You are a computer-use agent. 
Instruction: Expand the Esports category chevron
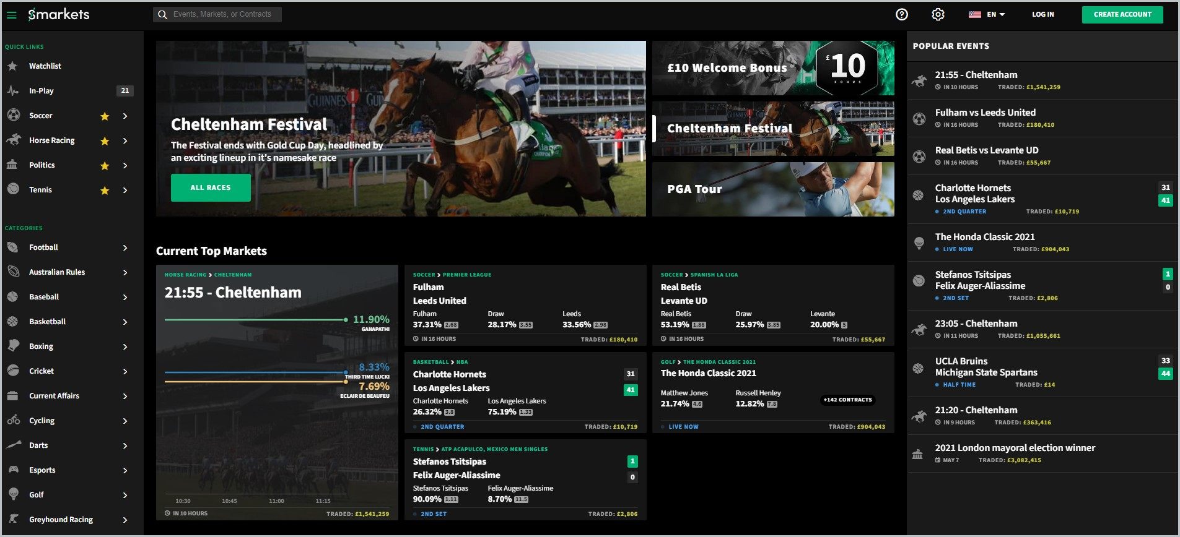pos(125,470)
